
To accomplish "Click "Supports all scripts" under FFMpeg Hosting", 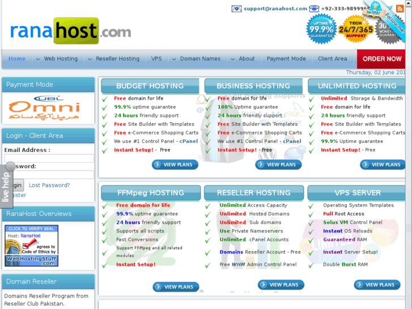I will pyautogui.click(x=140, y=231).
